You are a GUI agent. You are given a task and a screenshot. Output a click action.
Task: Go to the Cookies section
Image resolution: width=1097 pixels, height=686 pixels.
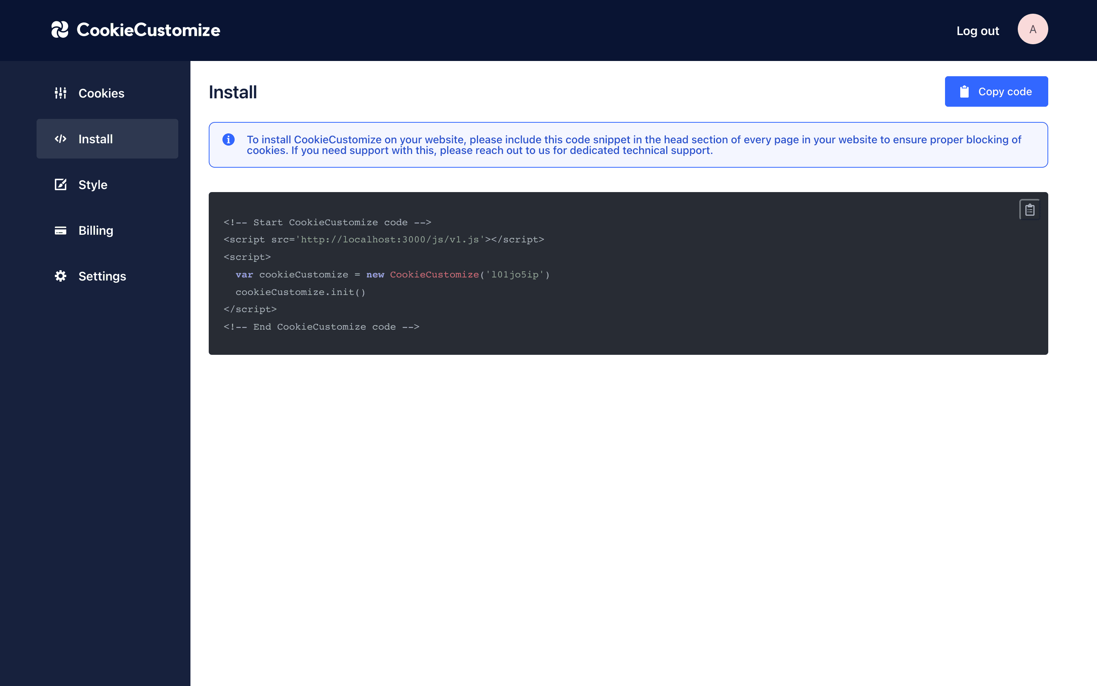(x=101, y=93)
